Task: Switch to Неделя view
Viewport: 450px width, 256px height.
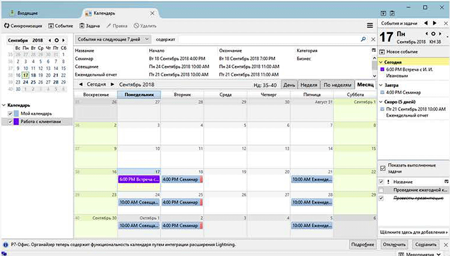Action: [309, 85]
